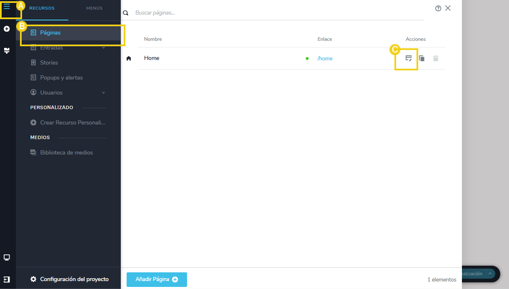Screen dimensions: 509x289
Task: Click the Usuarios person icon
Action: coord(33,92)
